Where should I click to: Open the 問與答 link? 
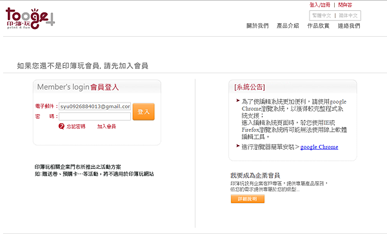point(345,5)
